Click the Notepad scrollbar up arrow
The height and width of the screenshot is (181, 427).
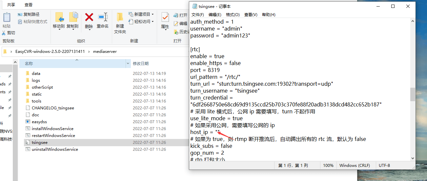coord(413,21)
